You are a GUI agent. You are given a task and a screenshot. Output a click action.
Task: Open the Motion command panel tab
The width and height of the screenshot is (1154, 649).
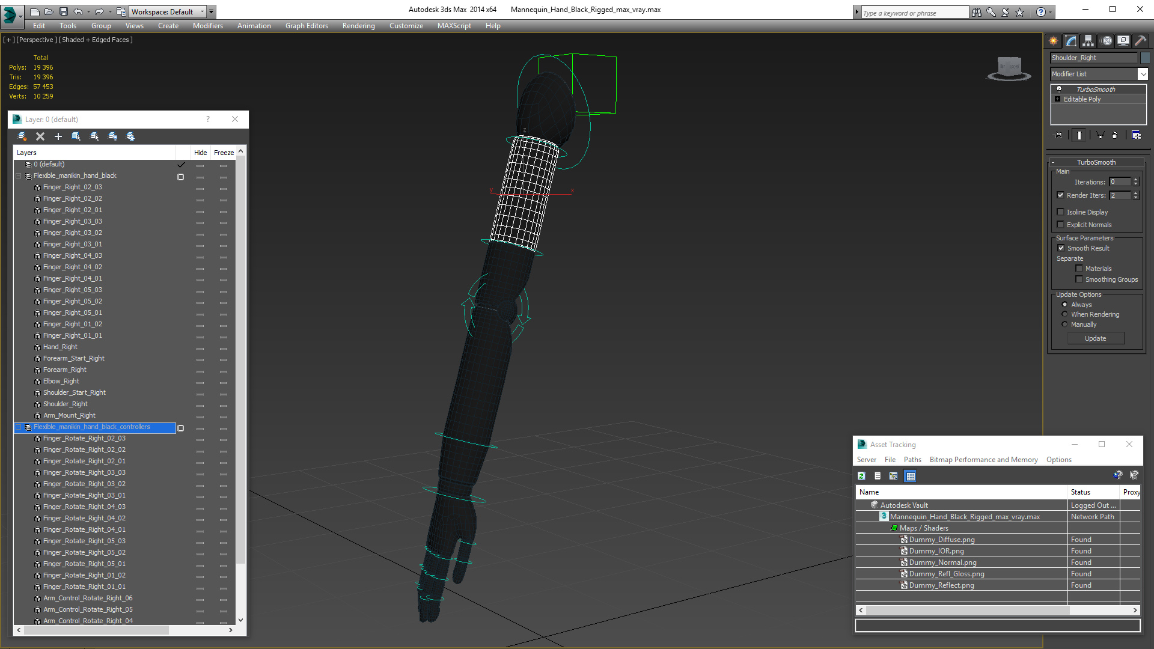pyautogui.click(x=1106, y=41)
